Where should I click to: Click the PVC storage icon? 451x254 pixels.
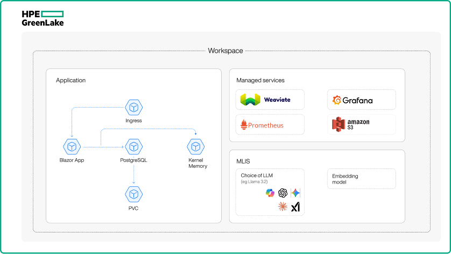coord(133,193)
